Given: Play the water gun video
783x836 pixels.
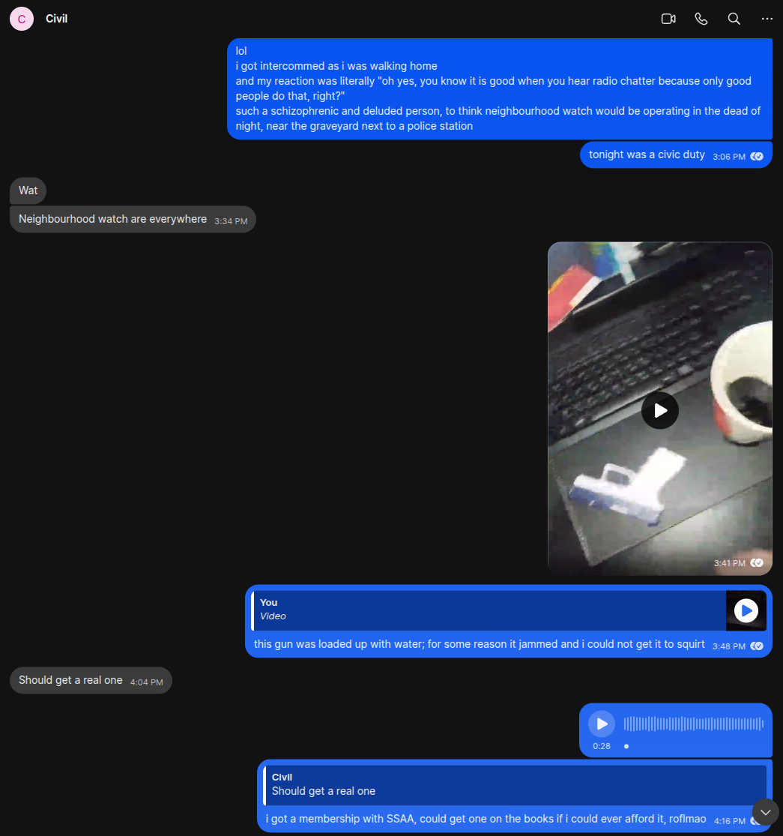Looking at the screenshot, I should click(660, 410).
